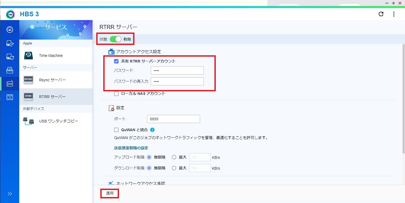405x203 pixels.
Task: Click the QuWAN info icon
Action: (152, 130)
